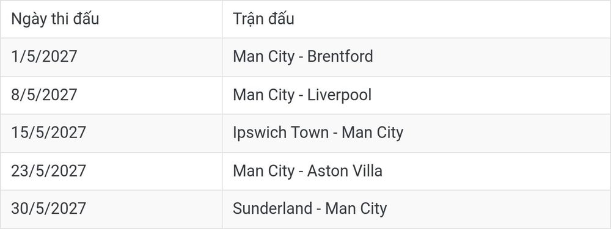
Task: Click the date 15/5/2027
Action: [48, 133]
